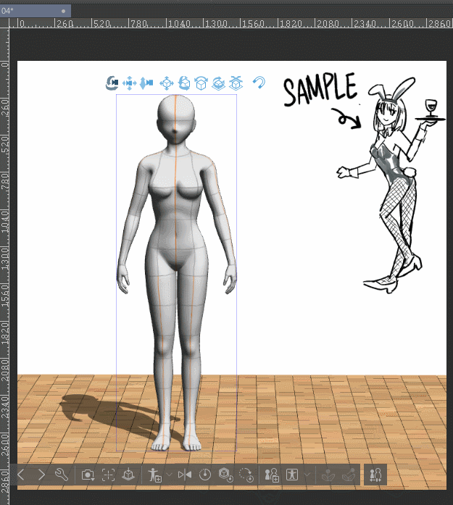
Task: Select the free rotate 3D object icon
Action: point(184,83)
